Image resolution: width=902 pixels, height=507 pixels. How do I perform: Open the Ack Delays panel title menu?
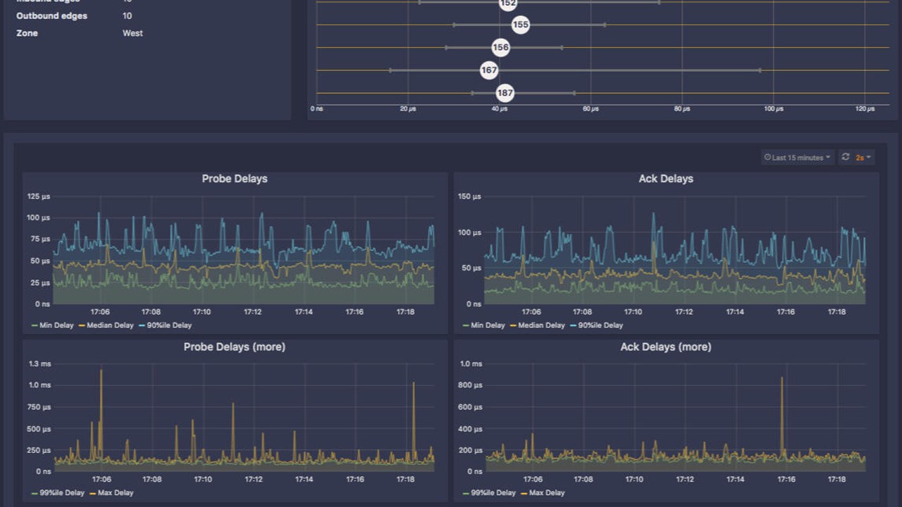(x=666, y=179)
